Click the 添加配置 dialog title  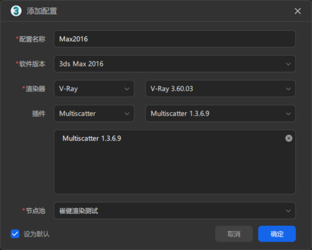pos(42,11)
